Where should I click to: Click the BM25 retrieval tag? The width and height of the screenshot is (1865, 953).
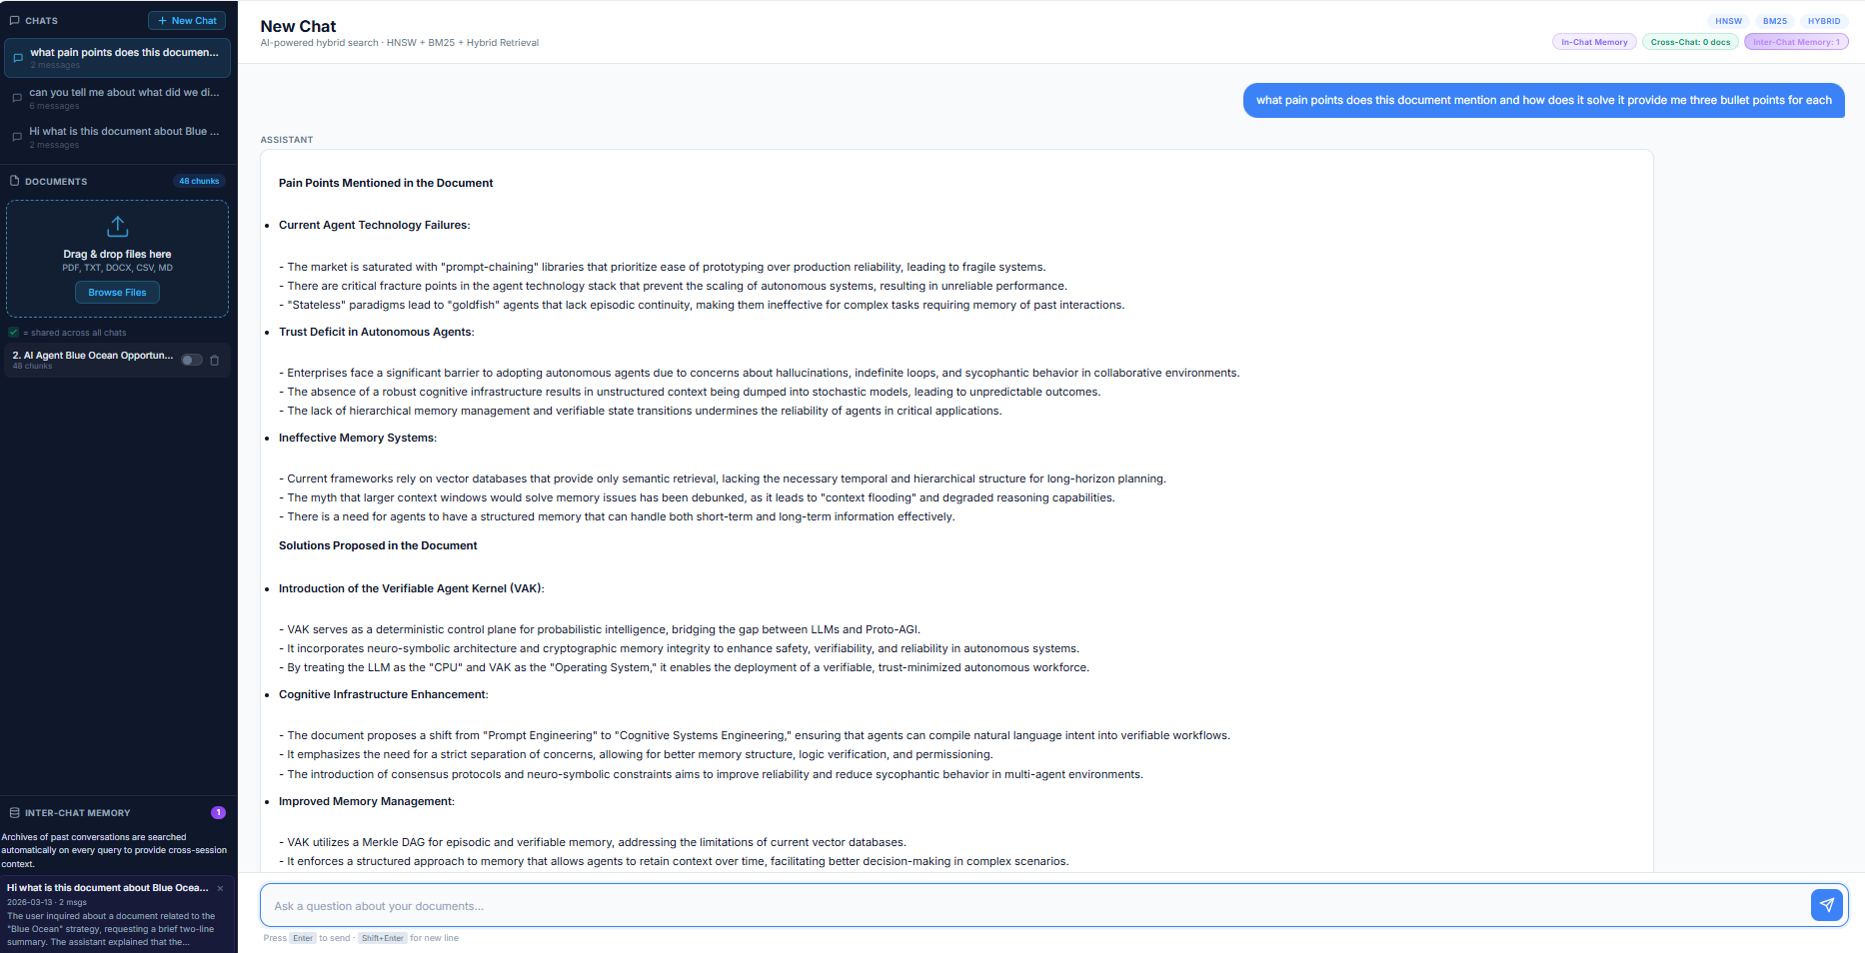(1774, 21)
